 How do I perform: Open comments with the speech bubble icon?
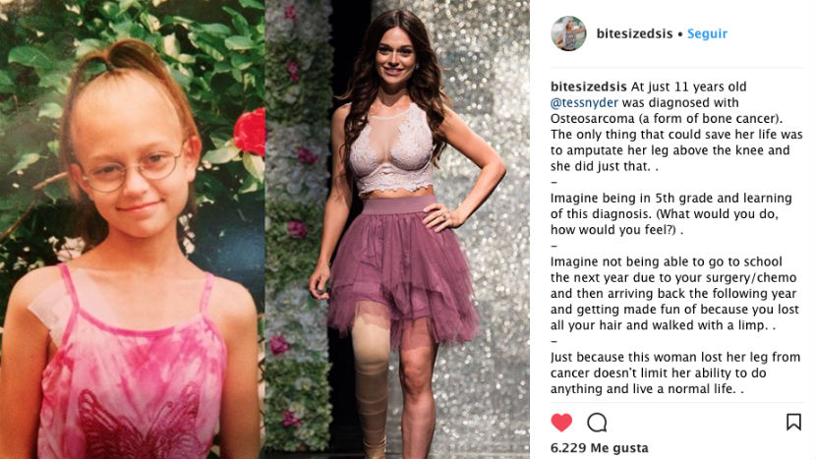click(597, 423)
